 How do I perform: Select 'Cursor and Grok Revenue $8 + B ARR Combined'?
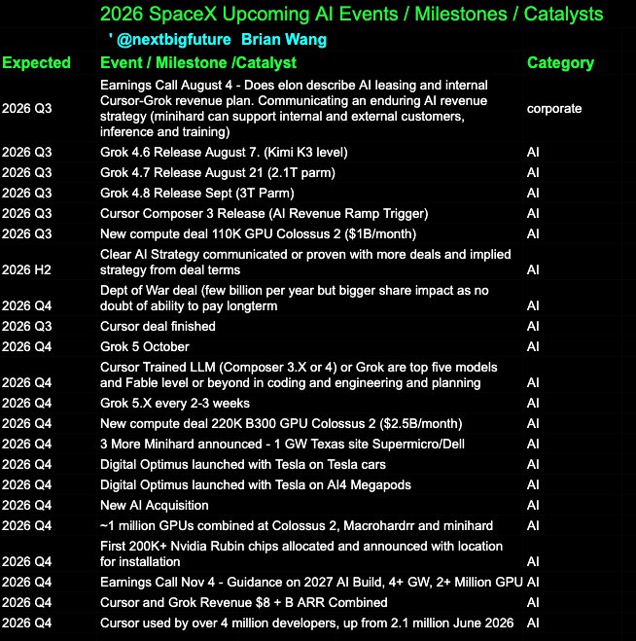click(244, 602)
